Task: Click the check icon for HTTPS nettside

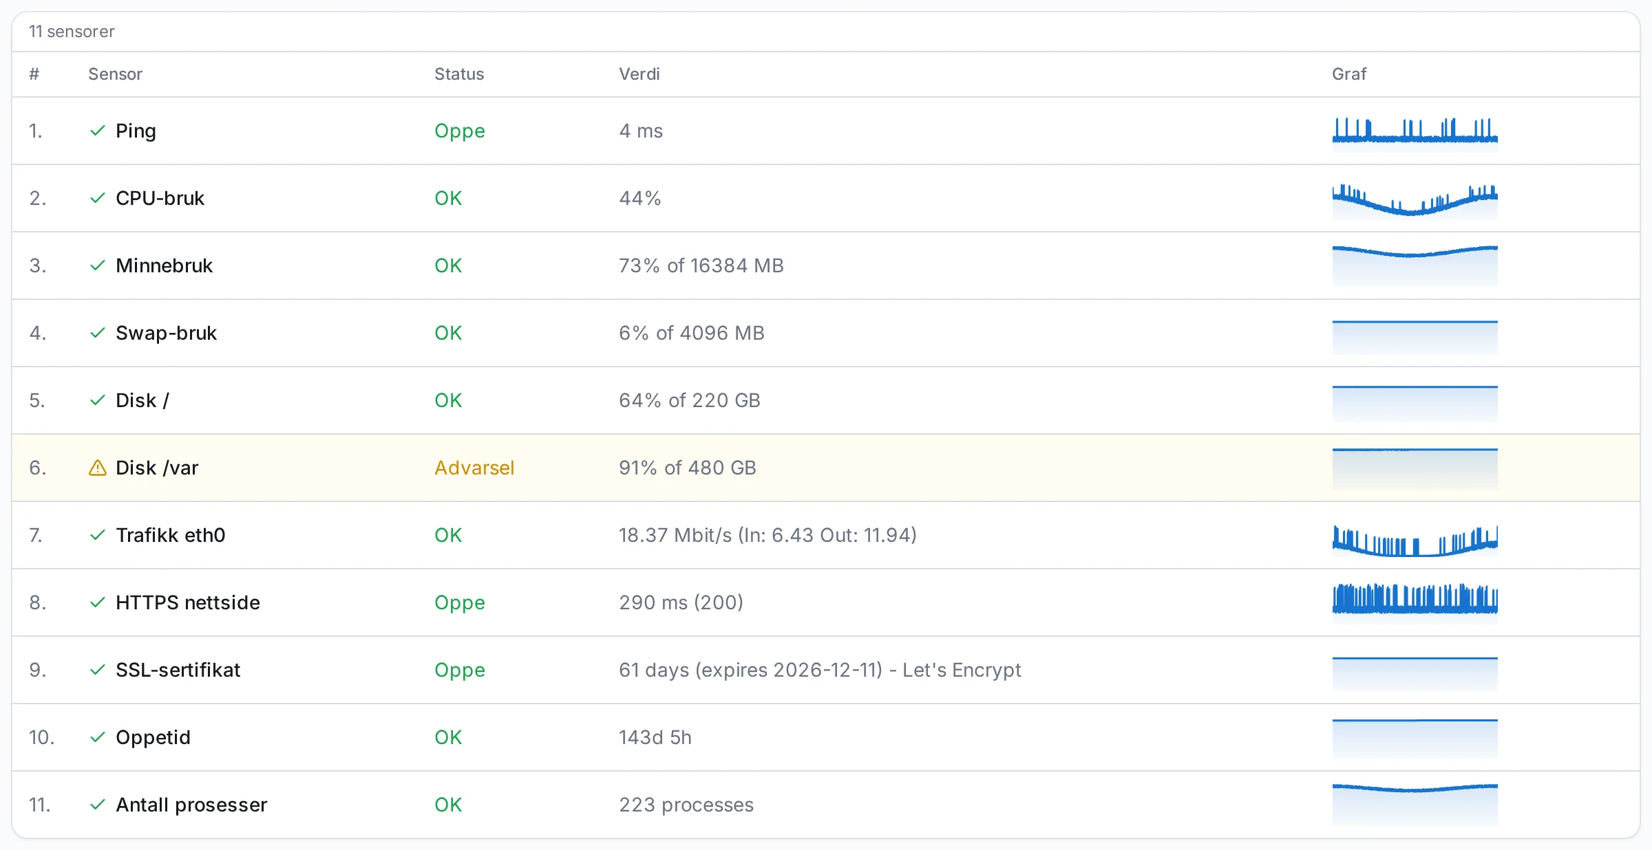Action: (x=98, y=602)
